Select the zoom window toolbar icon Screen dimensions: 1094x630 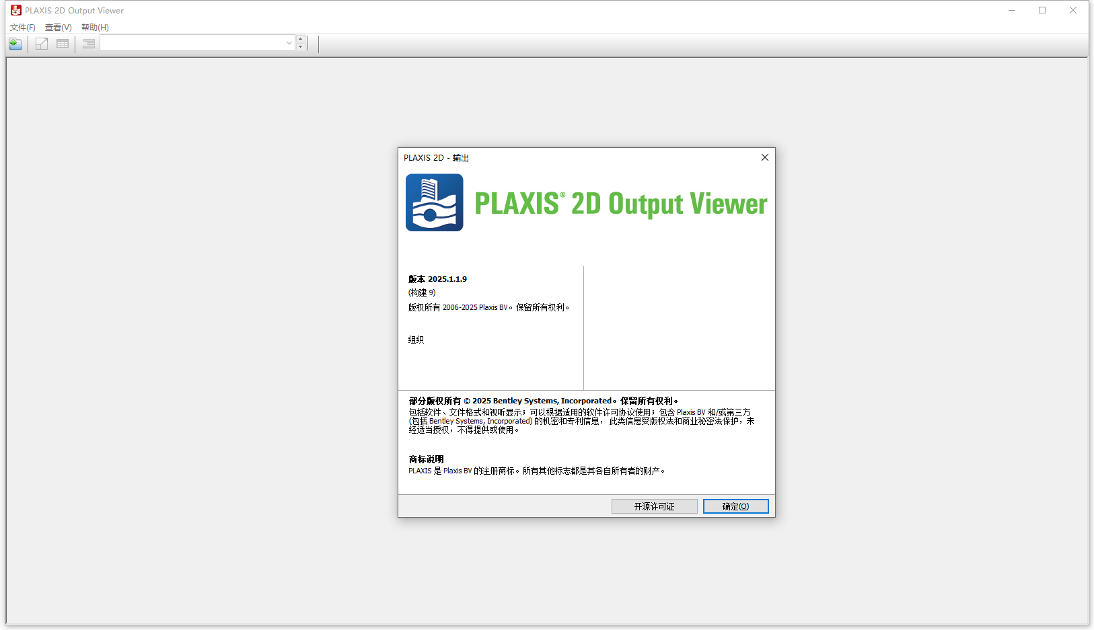pyautogui.click(x=41, y=44)
